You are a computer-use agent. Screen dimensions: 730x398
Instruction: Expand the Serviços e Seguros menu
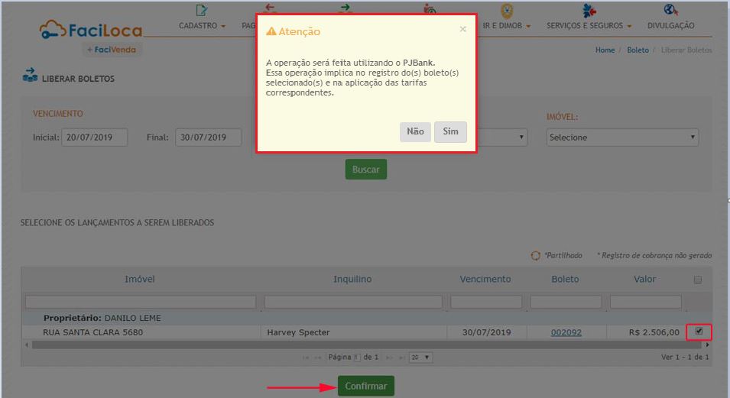pyautogui.click(x=589, y=26)
